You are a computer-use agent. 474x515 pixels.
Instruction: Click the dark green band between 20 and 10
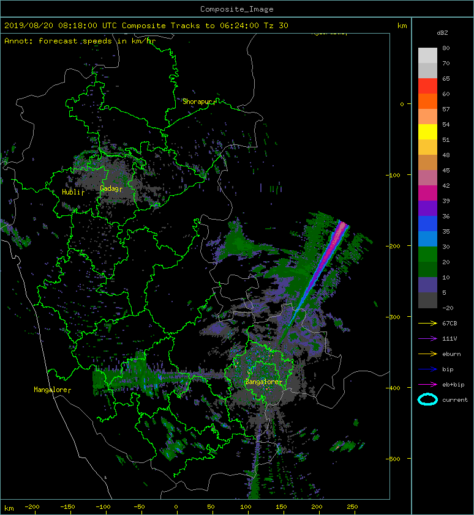tap(427, 269)
